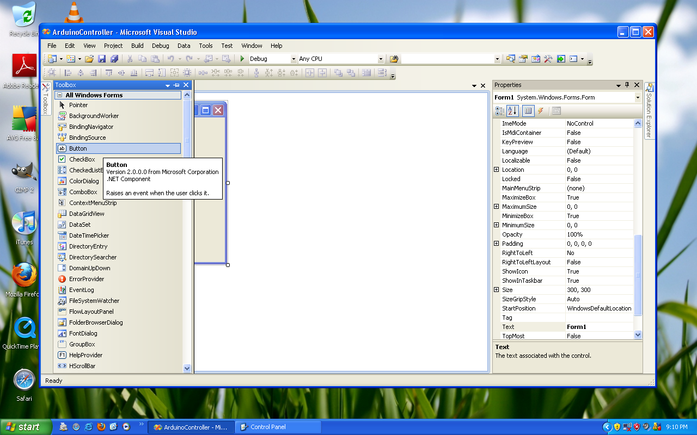Image resolution: width=697 pixels, height=435 pixels.
Task: Open the Form1 object selector dropdown
Action: [638, 97]
